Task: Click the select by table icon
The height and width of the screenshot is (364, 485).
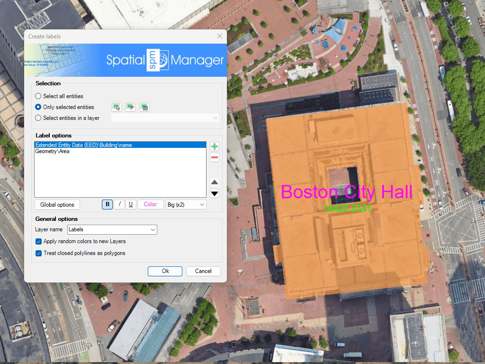Action: (144, 107)
